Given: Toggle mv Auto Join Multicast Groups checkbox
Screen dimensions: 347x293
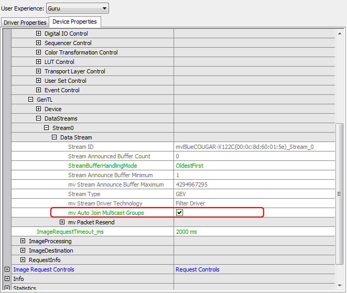Looking at the screenshot, I should point(180,213).
